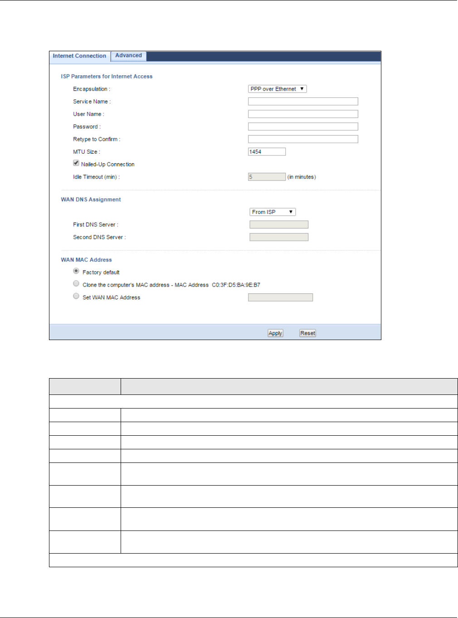Click the Reset button
Viewport: 458px width, 618px height.
coord(307,333)
